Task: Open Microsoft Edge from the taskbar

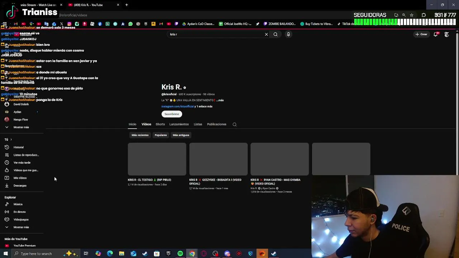Action: (x=110, y=254)
